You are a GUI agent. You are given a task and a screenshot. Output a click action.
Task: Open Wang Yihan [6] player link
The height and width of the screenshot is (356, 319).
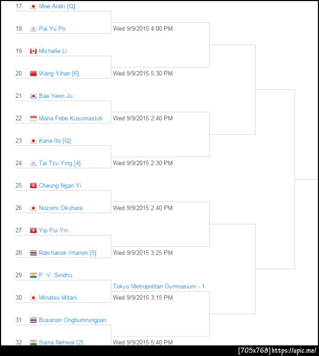58,74
